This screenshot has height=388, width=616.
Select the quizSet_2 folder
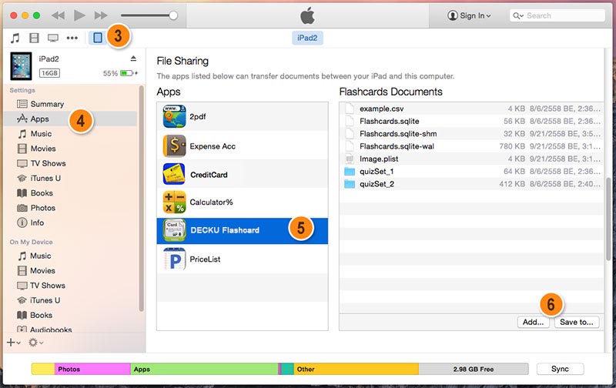point(471,184)
